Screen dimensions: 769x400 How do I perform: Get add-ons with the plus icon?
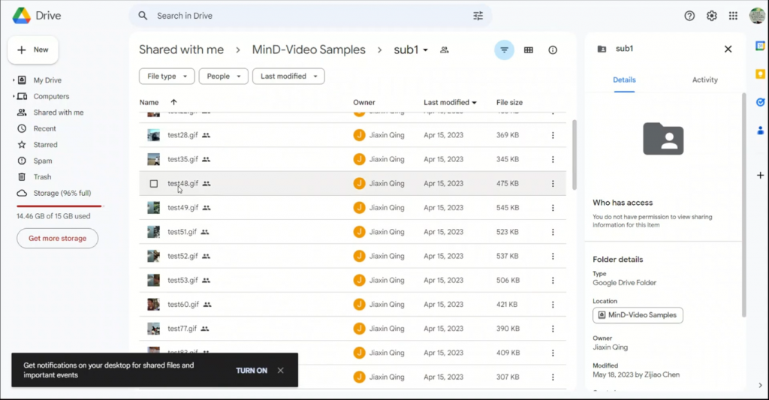(x=760, y=175)
